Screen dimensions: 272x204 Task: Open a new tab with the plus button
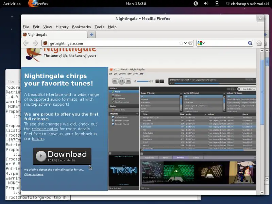[91, 35]
